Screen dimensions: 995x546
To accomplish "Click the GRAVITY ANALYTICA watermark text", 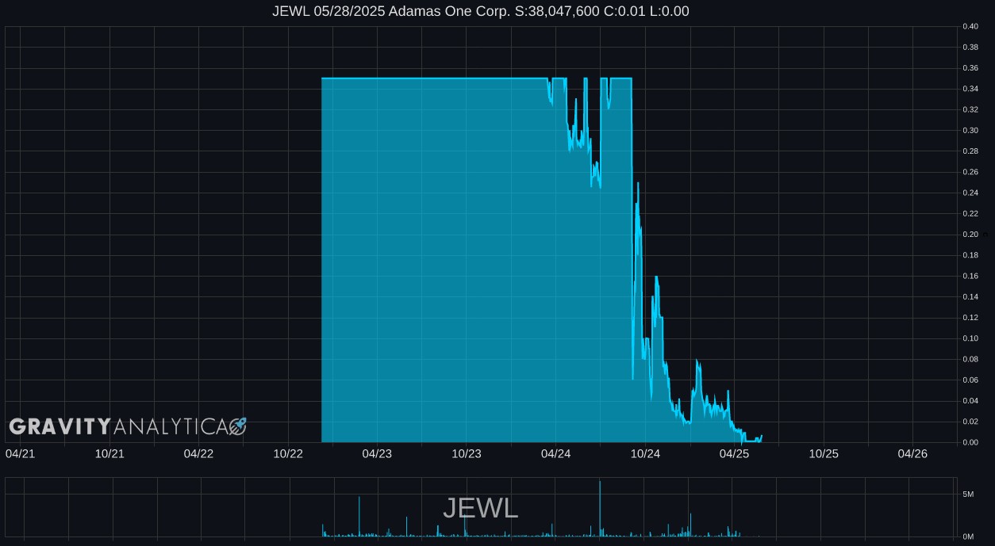I will tap(119, 427).
